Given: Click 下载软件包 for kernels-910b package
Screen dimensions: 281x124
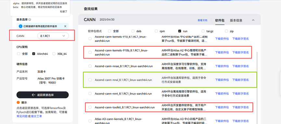Looking at the screenshot, I should [x=222, y=52].
